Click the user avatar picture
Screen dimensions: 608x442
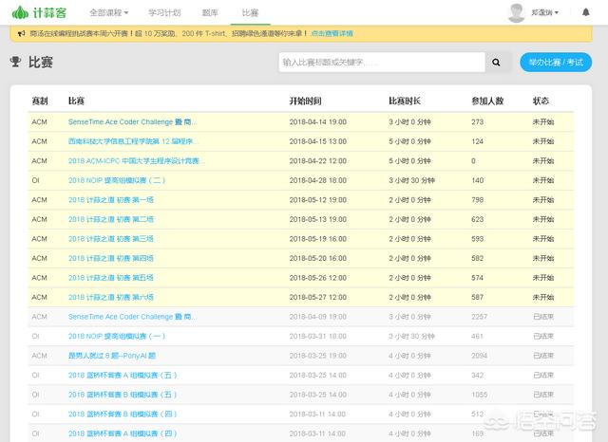[516, 13]
